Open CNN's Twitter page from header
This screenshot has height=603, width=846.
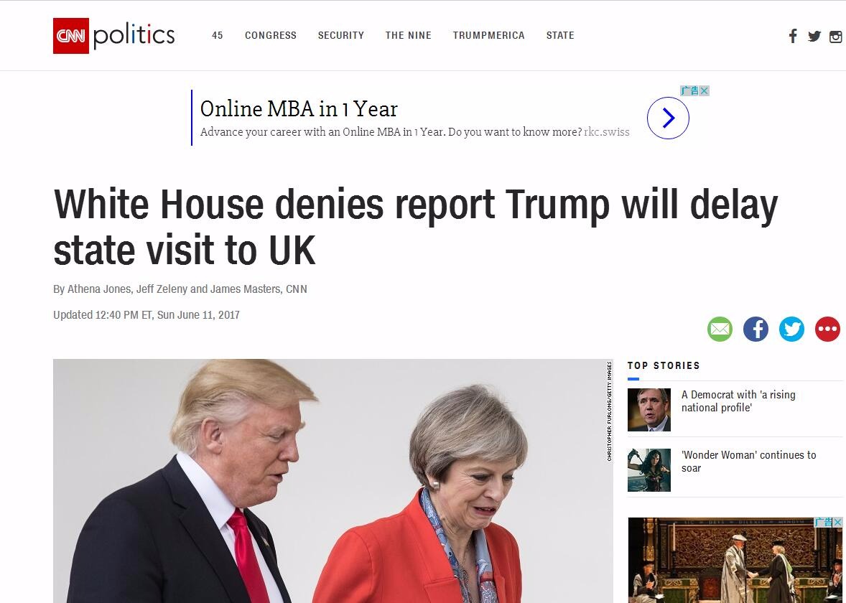(x=814, y=36)
